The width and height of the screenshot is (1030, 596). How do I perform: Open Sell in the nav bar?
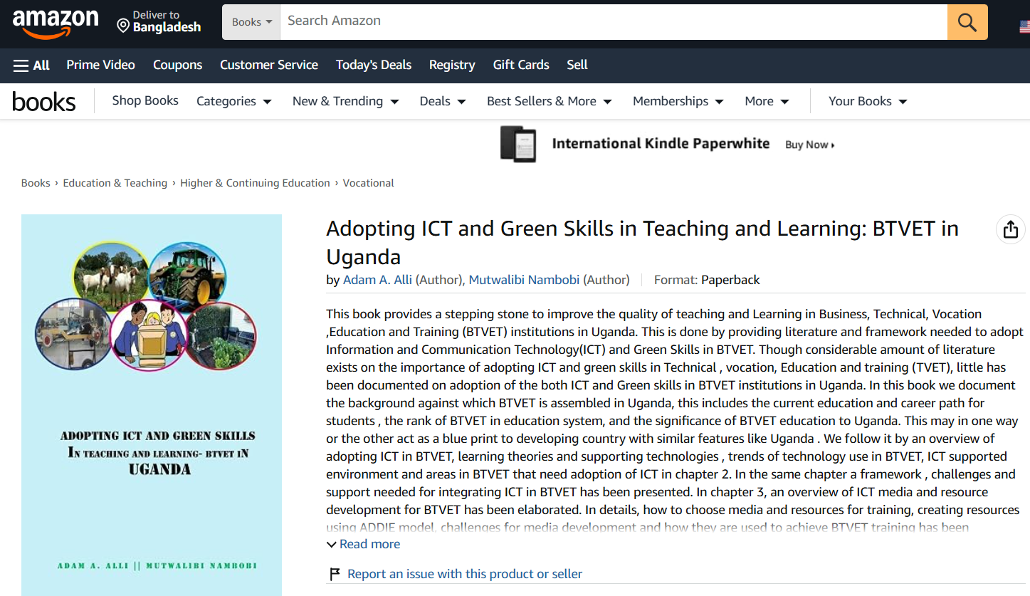click(577, 65)
